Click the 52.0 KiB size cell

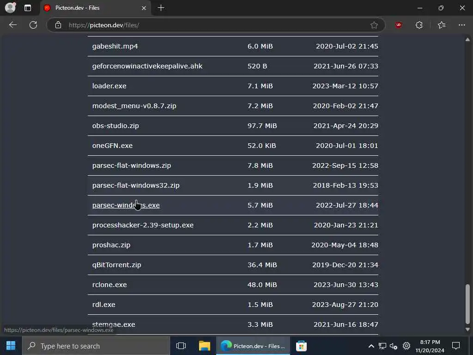(x=261, y=146)
